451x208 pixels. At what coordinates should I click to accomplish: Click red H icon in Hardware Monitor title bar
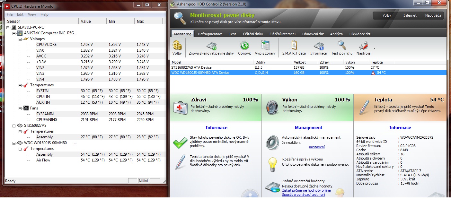[7, 6]
